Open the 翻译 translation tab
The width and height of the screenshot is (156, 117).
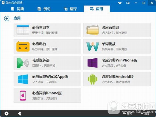click(70, 9)
